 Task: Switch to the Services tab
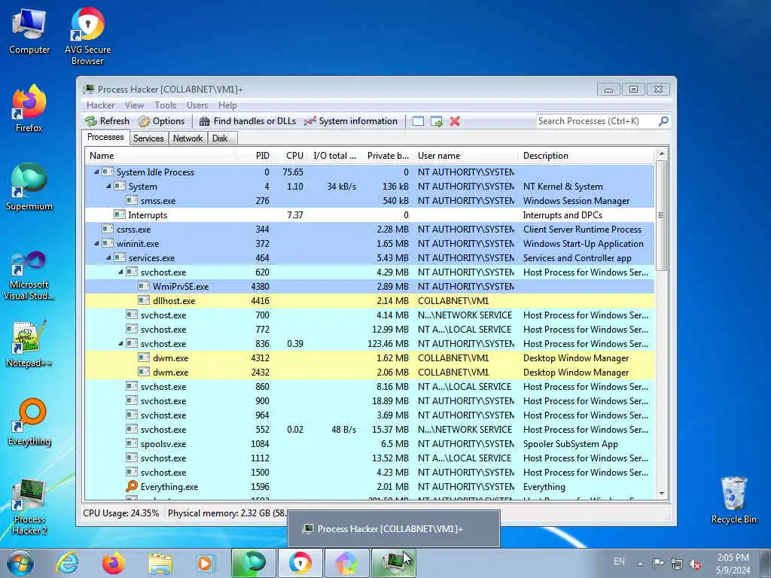[x=148, y=138]
